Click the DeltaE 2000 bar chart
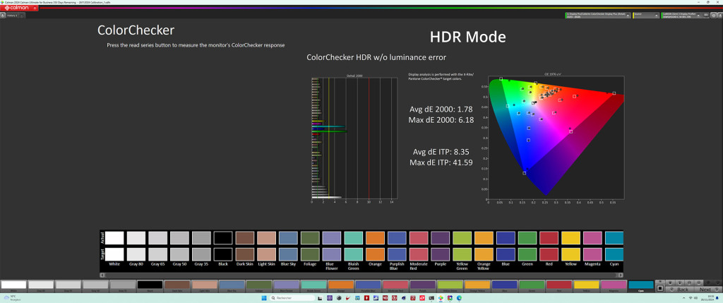Screen dimensions: 723x303 coord(354,138)
